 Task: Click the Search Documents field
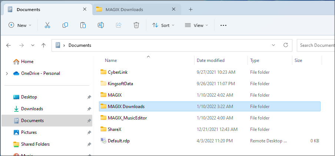tap(316, 45)
